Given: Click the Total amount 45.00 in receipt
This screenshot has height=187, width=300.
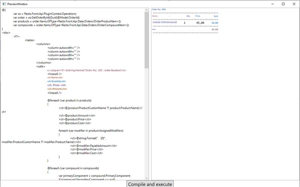Looking at the screenshot, I should [214, 29].
